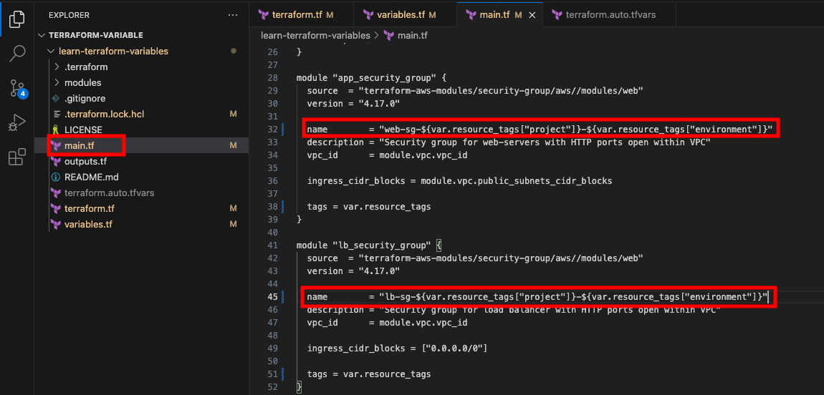Open the Explorer view icon
The width and height of the screenshot is (824, 395).
pyautogui.click(x=16, y=19)
